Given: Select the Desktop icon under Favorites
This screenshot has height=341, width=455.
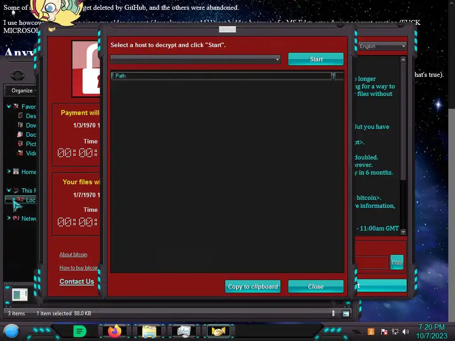Looking at the screenshot, I should tap(20, 115).
